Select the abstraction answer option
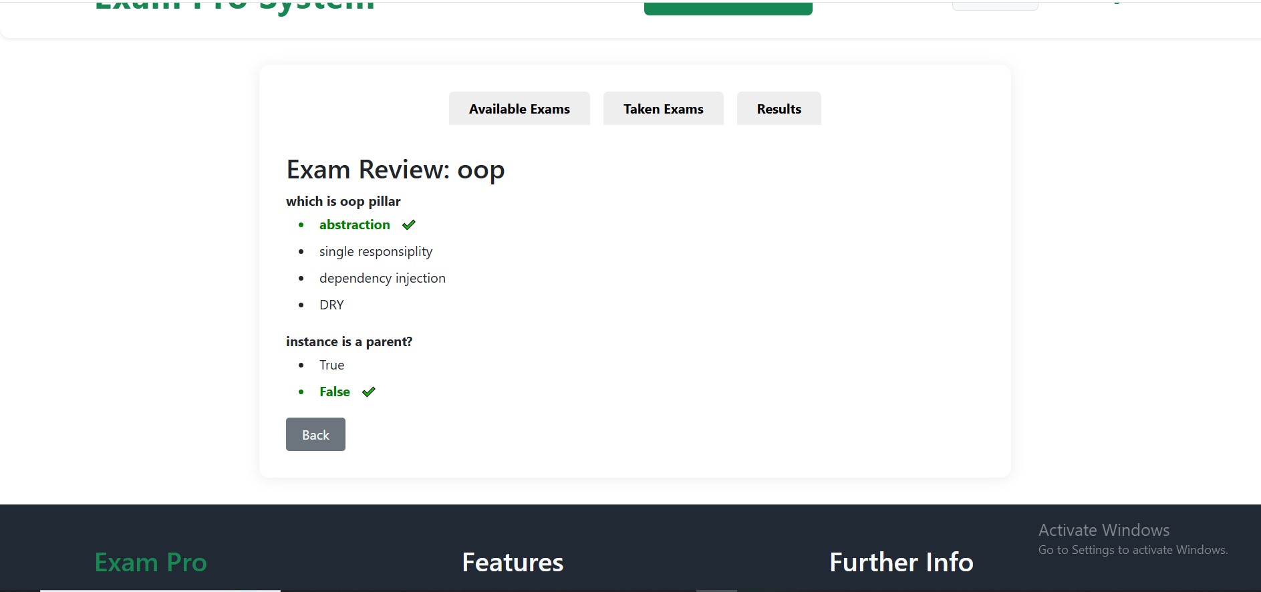Screen dimensions: 1261x592 (354, 225)
